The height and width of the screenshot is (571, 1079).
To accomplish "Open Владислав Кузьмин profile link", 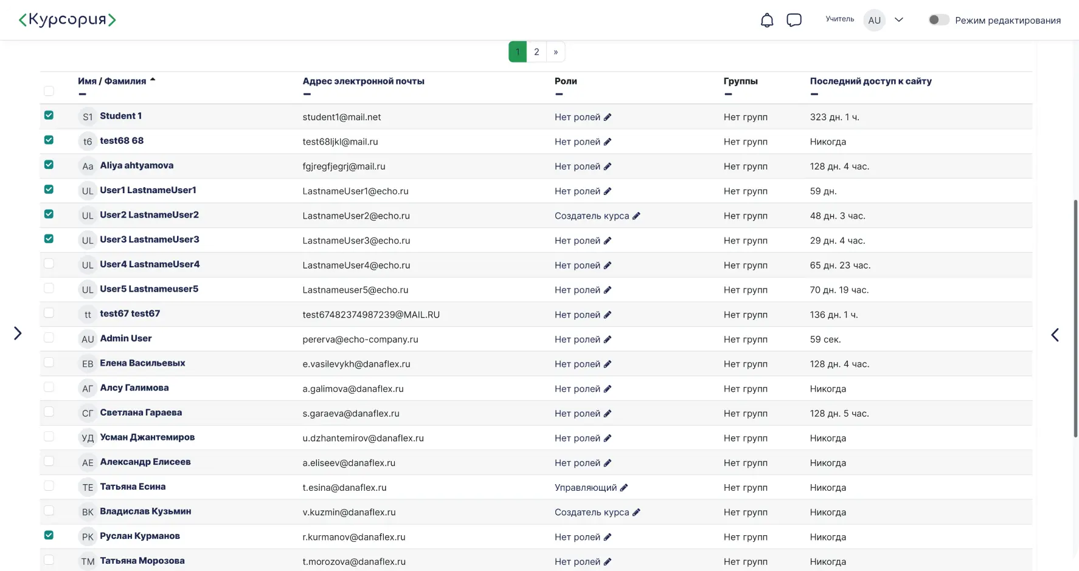I will tap(145, 511).
